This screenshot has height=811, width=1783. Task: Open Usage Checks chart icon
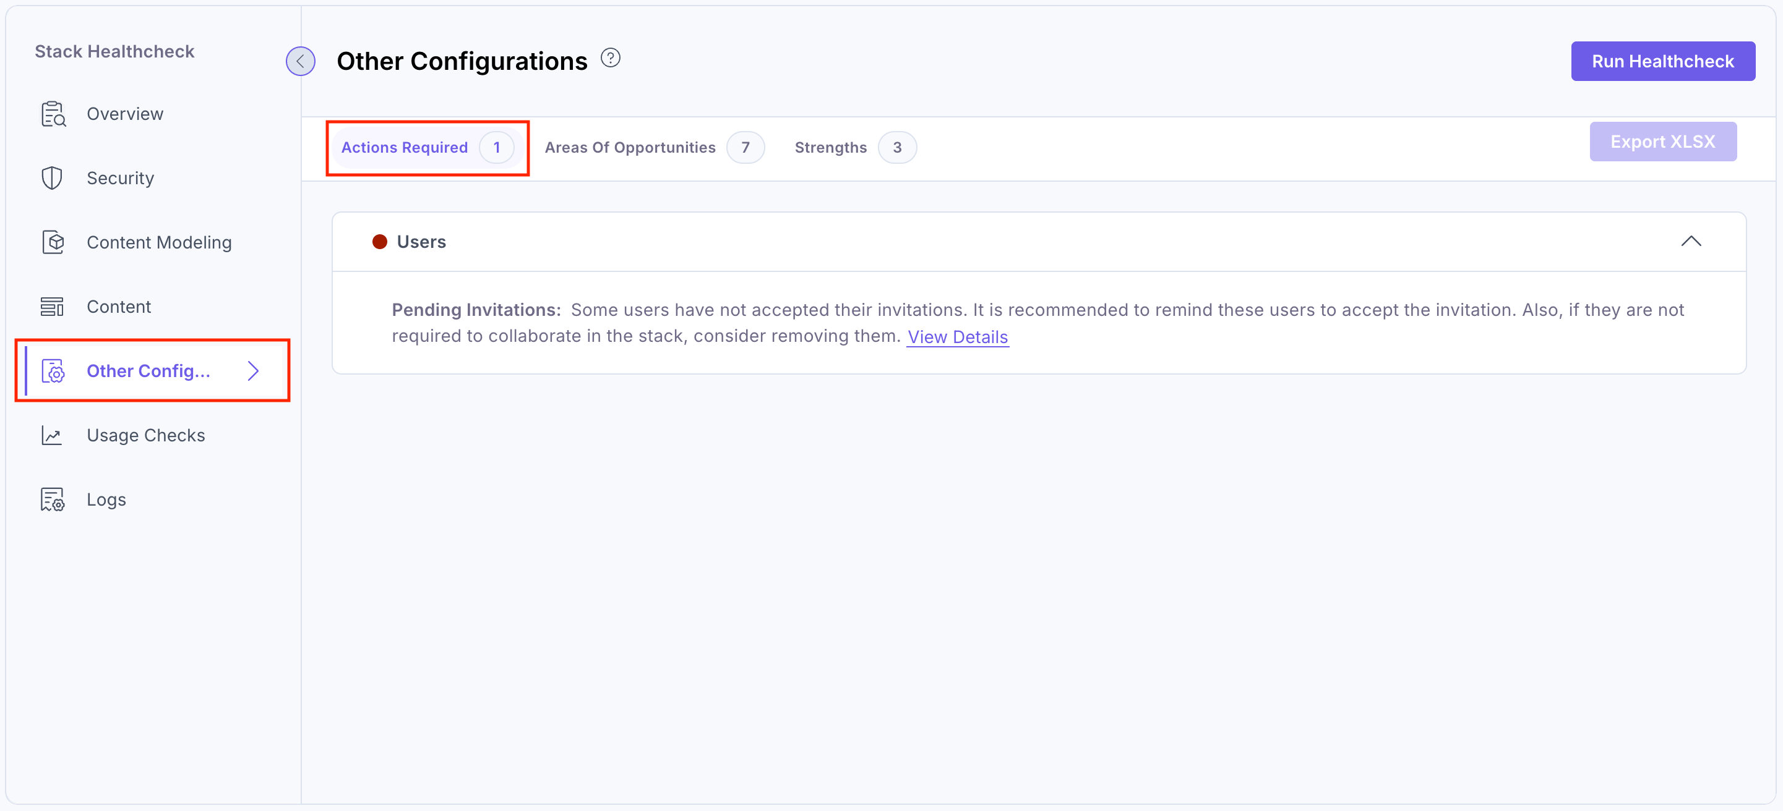tap(53, 435)
